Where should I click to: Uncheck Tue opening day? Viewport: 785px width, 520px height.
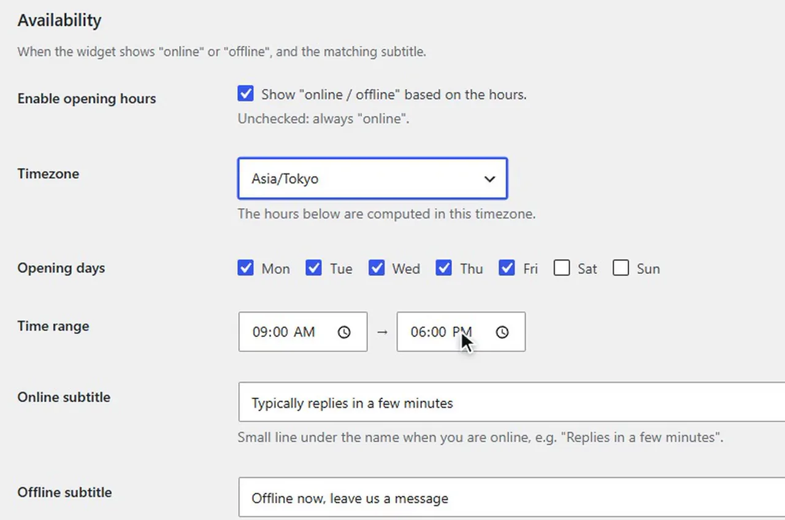coord(313,268)
